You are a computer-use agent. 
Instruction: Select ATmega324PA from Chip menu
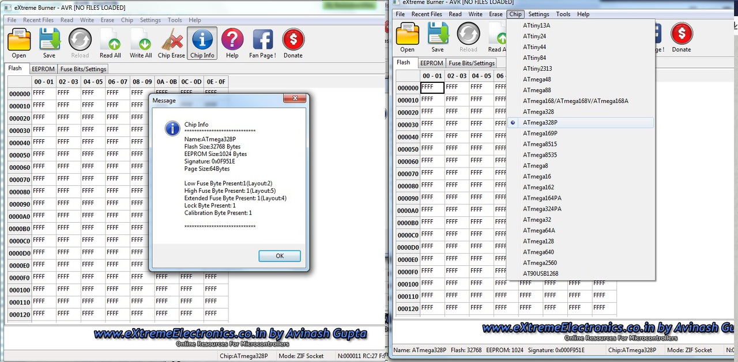[581, 209]
